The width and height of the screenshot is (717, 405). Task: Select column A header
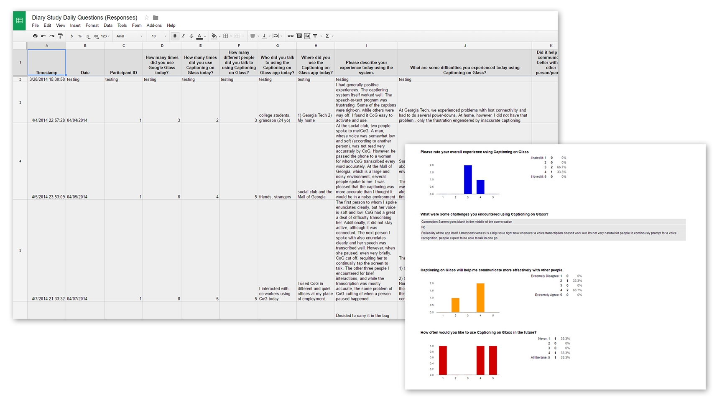(46, 46)
